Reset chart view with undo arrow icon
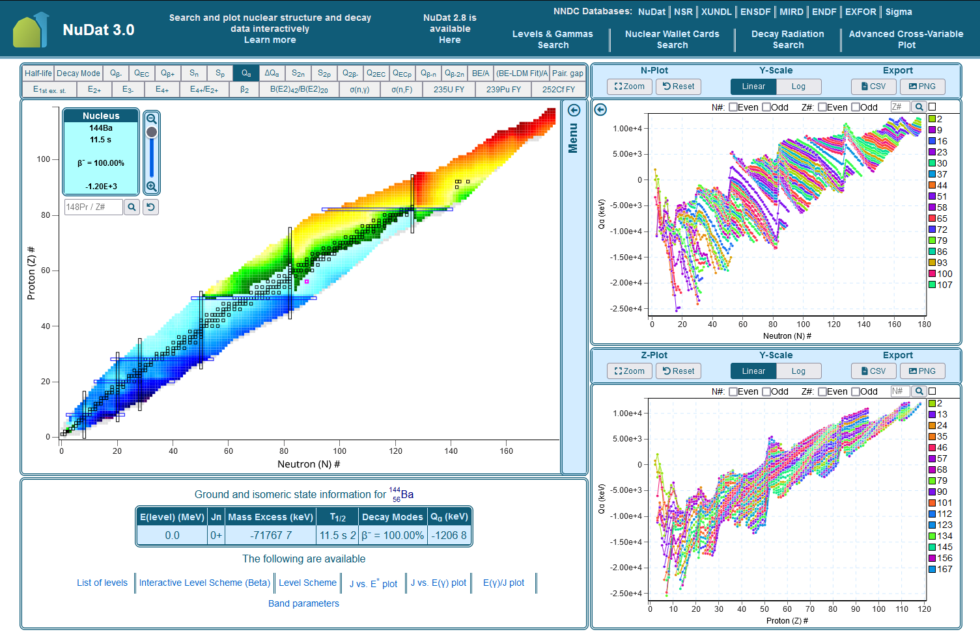This screenshot has width=980, height=632. click(150, 207)
